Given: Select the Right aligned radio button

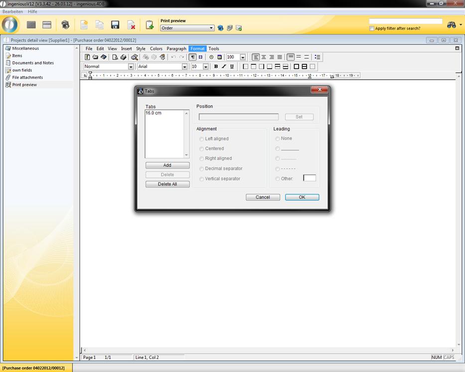Looking at the screenshot, I should (x=201, y=159).
